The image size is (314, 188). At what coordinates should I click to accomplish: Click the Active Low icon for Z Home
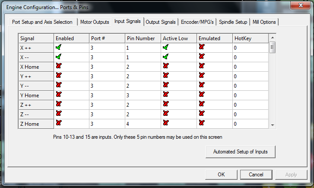pyautogui.click(x=166, y=123)
